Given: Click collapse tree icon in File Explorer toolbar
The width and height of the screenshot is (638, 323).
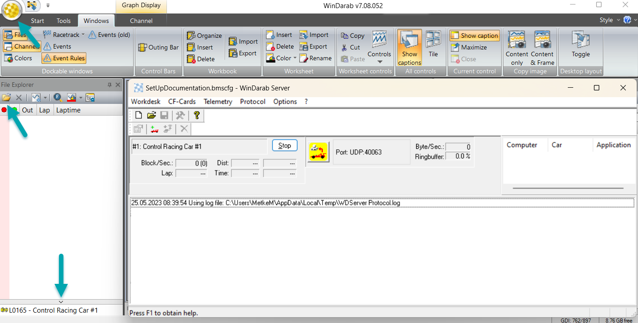Looking at the screenshot, I should 90,97.
